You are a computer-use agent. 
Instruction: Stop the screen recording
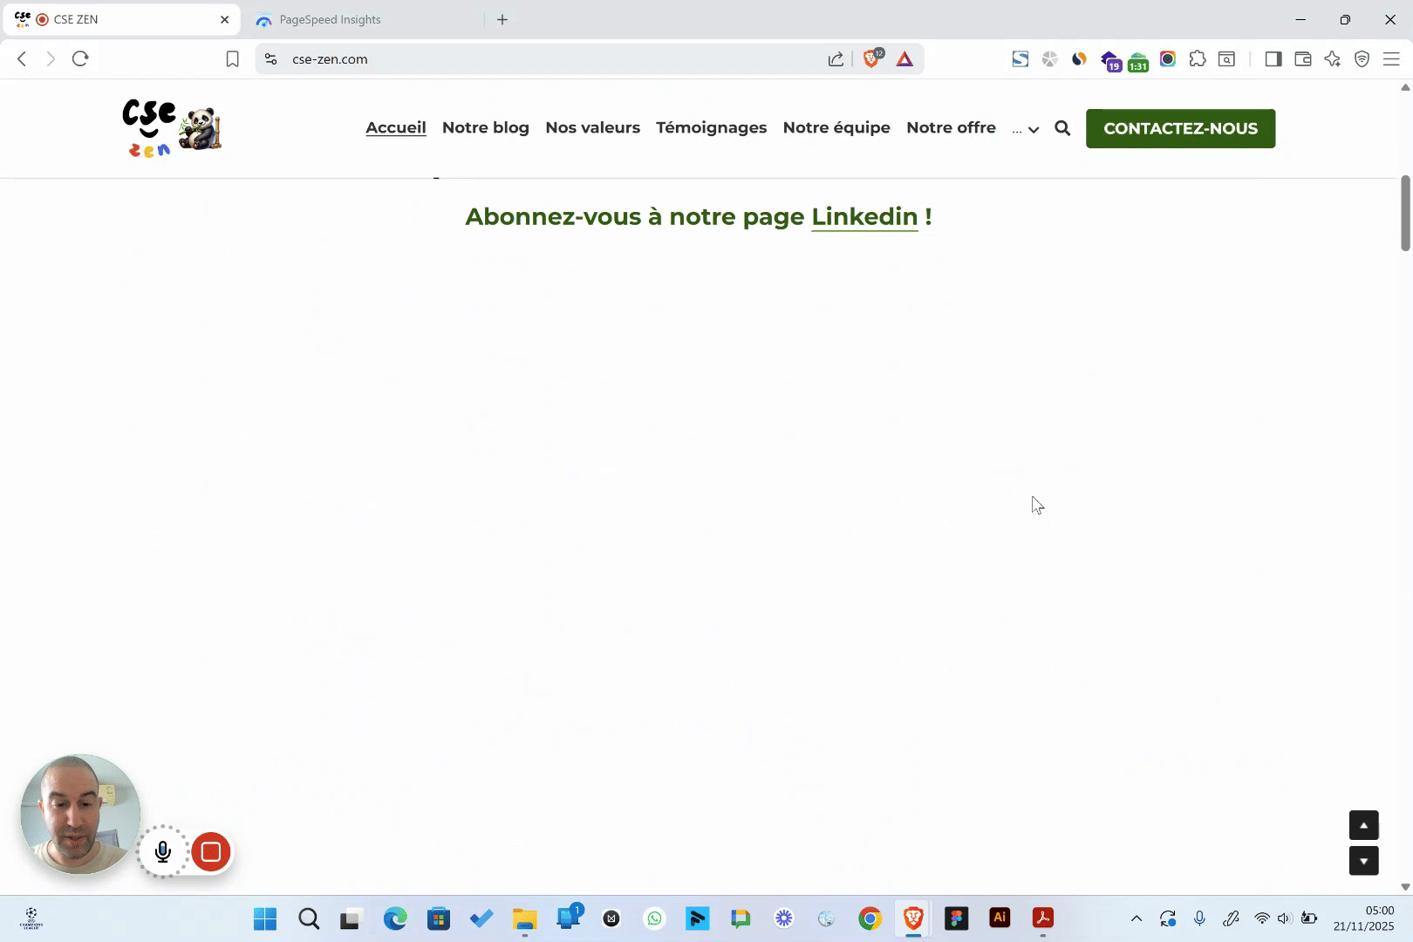[x=211, y=851]
